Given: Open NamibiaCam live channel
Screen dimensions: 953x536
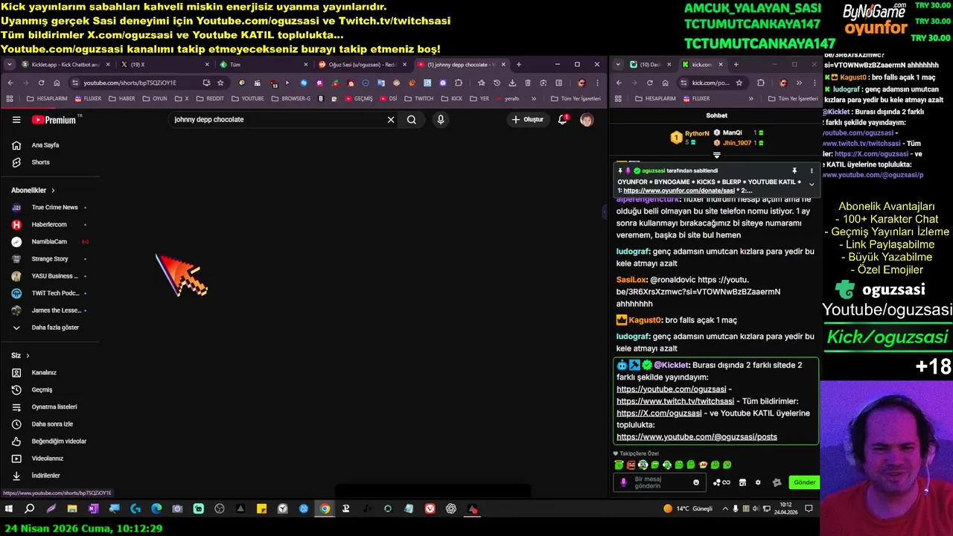Looking at the screenshot, I should [x=51, y=242].
